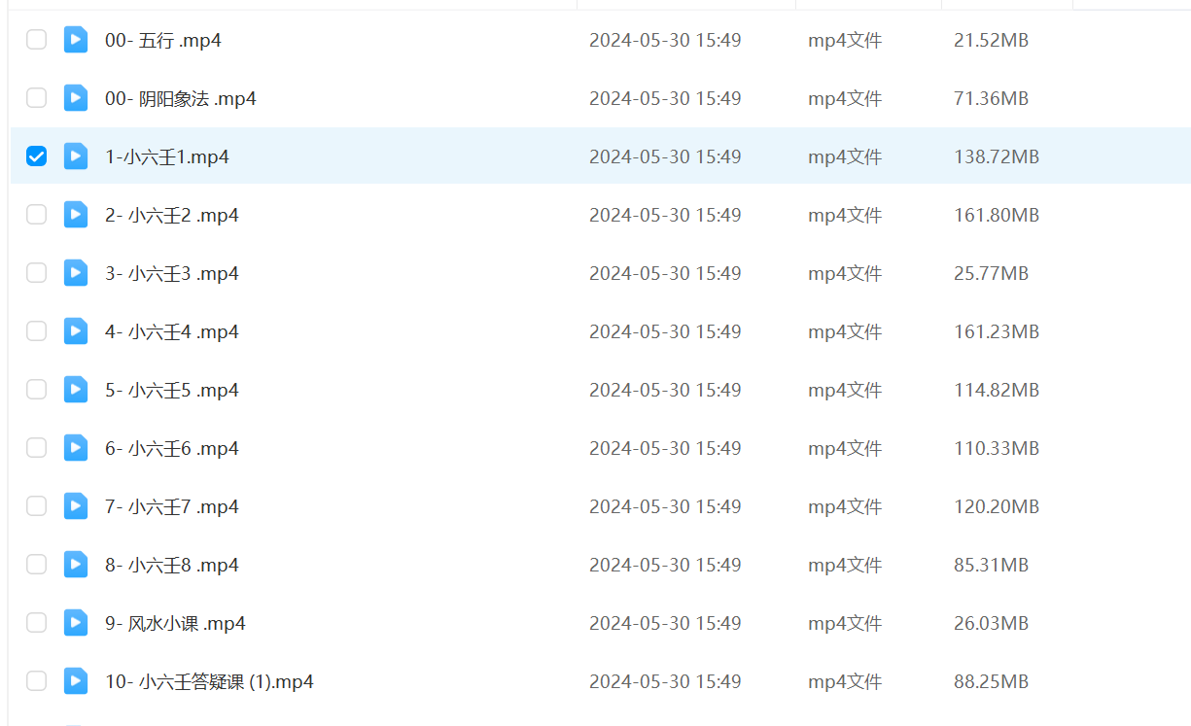This screenshot has height=726, width=1191.
Task: Click the video icon for 10- 小六壬答疑课 (1).mp4
Action: [76, 681]
